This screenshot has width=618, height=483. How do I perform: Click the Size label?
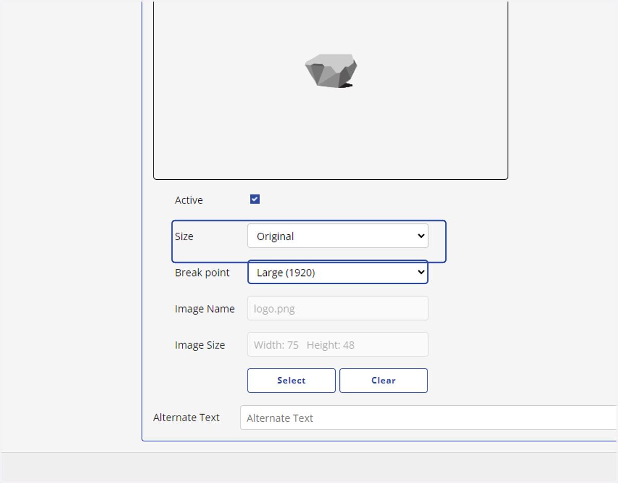pyautogui.click(x=184, y=236)
